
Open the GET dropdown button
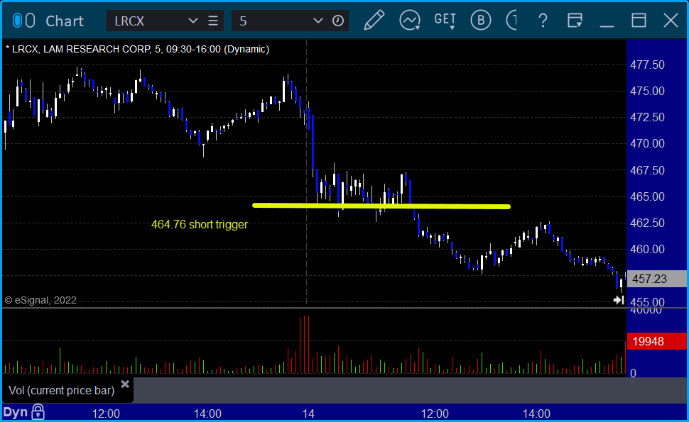445,20
